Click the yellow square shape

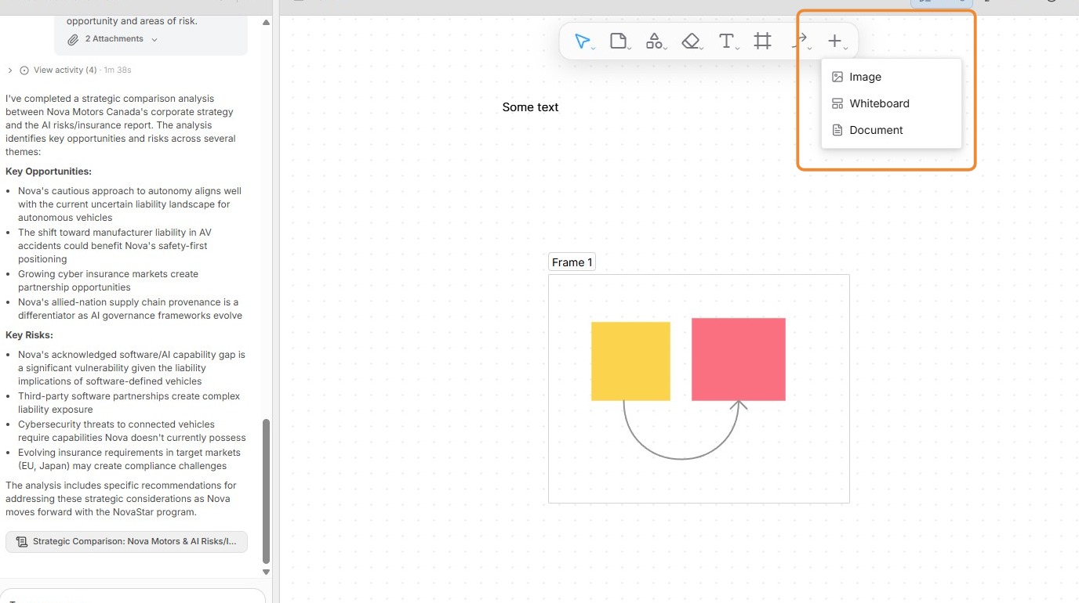pos(630,361)
